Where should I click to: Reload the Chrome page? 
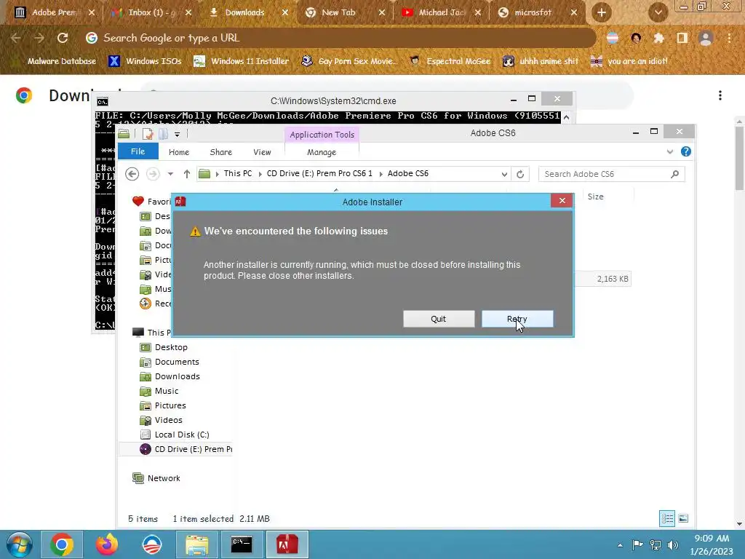[x=63, y=38]
